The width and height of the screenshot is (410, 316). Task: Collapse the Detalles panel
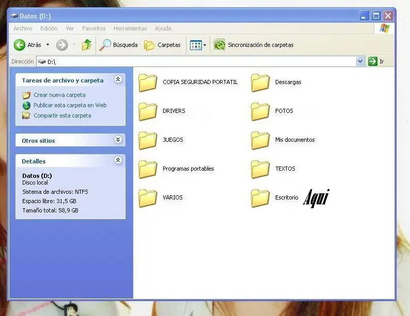click(x=118, y=160)
